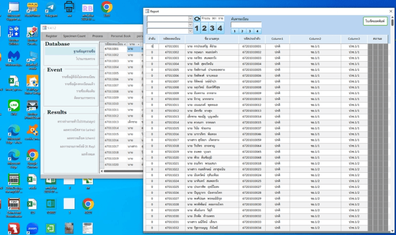Click small search button 1
Viewport: 396px width, 235px height.
pyautogui.click(x=235, y=31)
